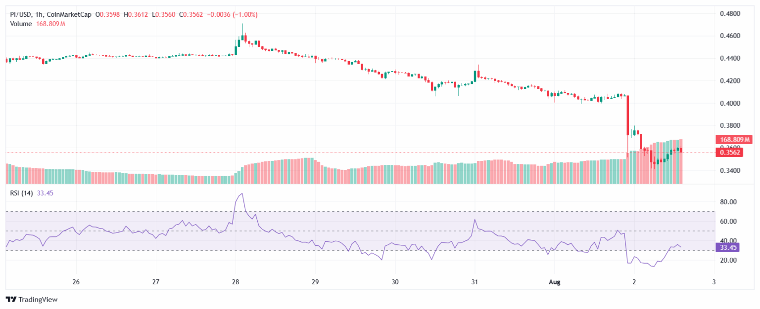Click the 31 date label on time axis

click(475, 281)
